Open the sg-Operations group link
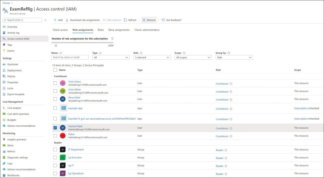Screen dimensions: 324x178 coord(76,173)
